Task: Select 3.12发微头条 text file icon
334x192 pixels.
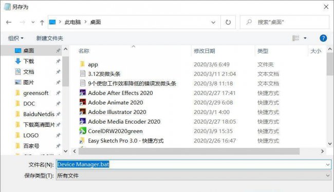Action: point(82,73)
